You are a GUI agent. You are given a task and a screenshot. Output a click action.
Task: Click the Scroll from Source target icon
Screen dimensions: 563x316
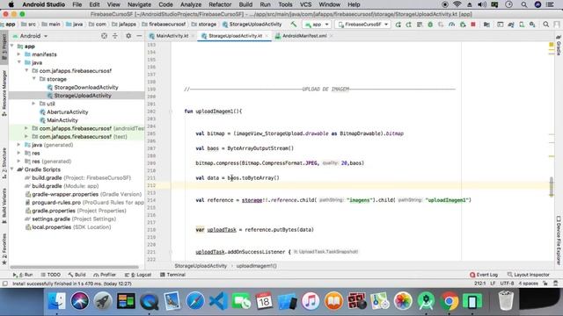104,36
